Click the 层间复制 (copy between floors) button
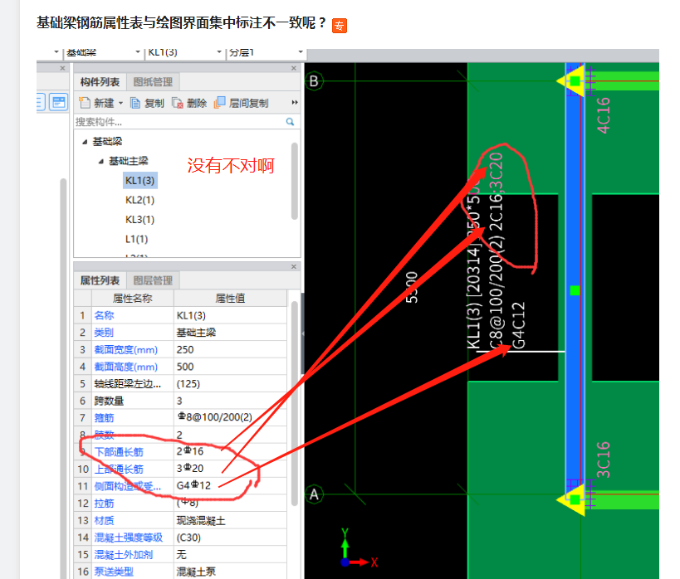Viewport: 680px width, 579px height. [x=242, y=103]
